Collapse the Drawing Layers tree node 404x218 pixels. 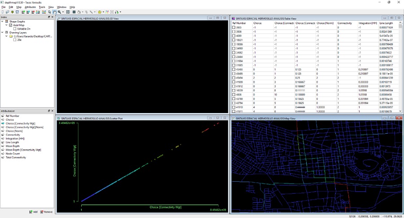[x=3, y=32]
